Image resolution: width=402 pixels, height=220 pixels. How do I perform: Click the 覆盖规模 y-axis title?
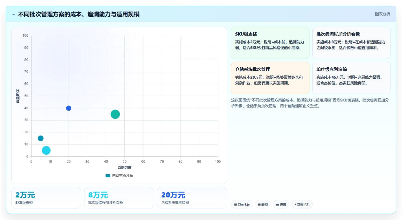click(x=18, y=96)
